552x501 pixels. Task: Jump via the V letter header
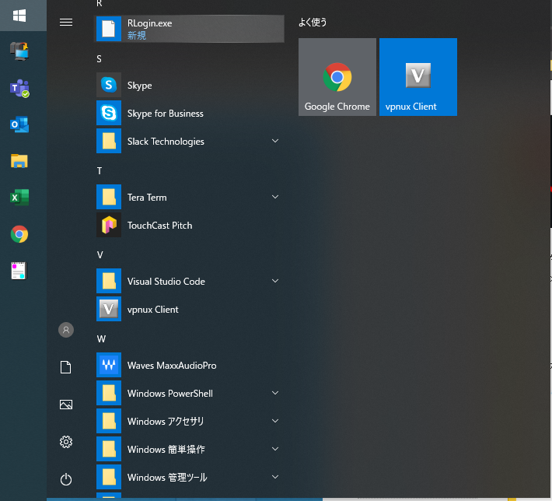(x=100, y=254)
